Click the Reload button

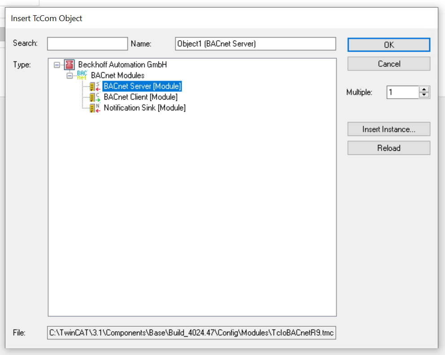(x=389, y=148)
